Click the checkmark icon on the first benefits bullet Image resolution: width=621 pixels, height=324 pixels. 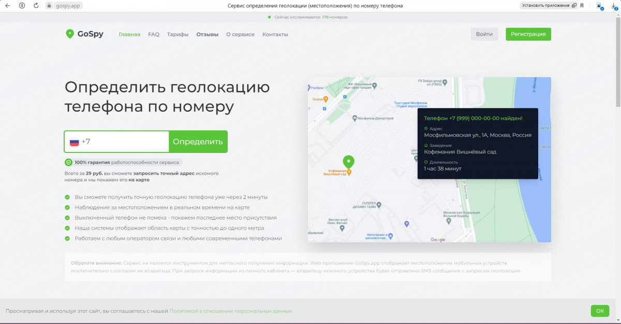tap(67, 197)
